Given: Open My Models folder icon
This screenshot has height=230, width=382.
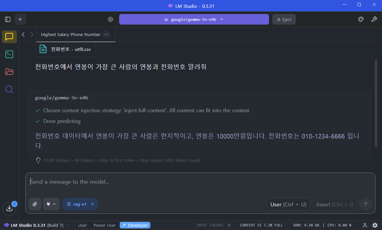Looking at the screenshot, I should click(x=9, y=72).
